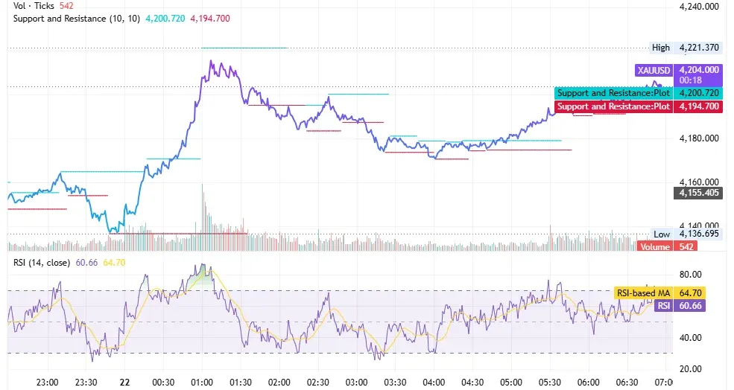Image resolution: width=734 pixels, height=390 pixels.
Task: Click the 00:30 time axis label
Action: coord(163,383)
